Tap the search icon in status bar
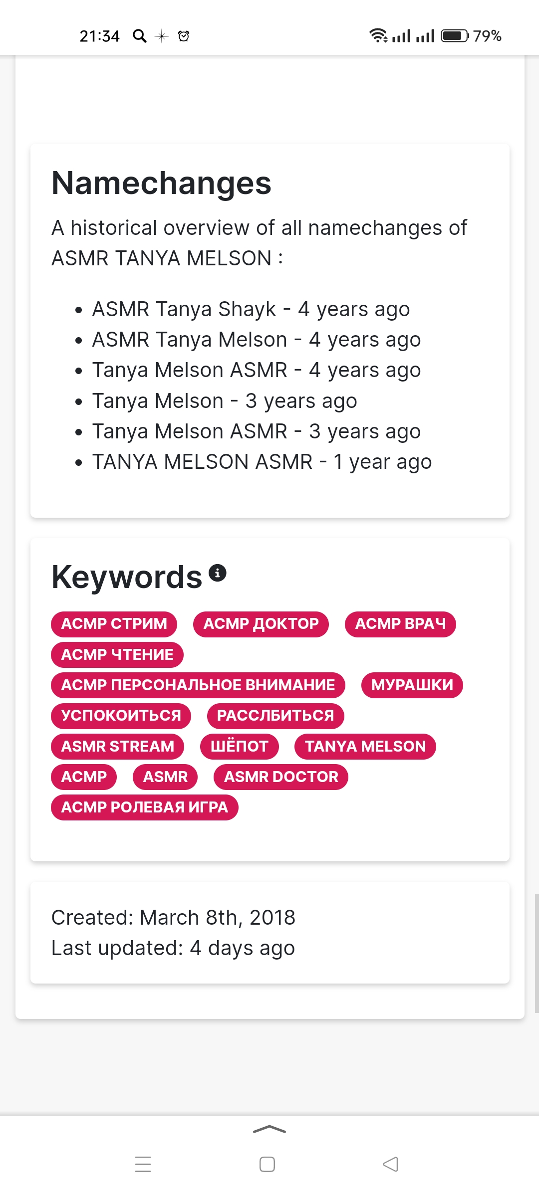 pos(140,36)
